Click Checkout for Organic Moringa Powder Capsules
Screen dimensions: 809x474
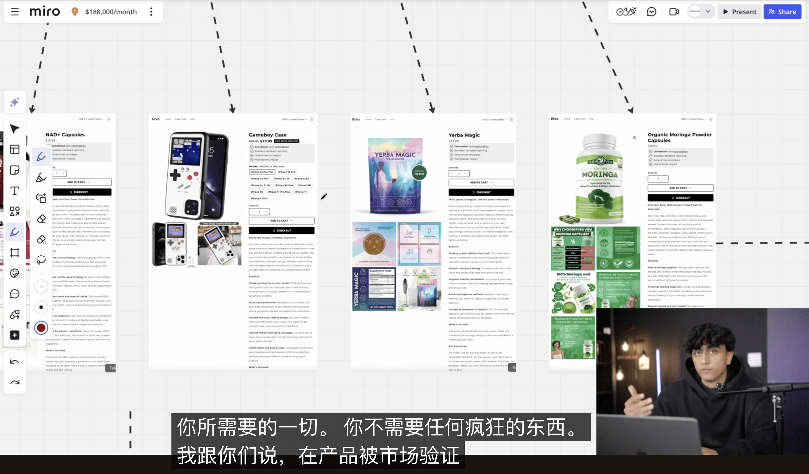[x=680, y=198]
